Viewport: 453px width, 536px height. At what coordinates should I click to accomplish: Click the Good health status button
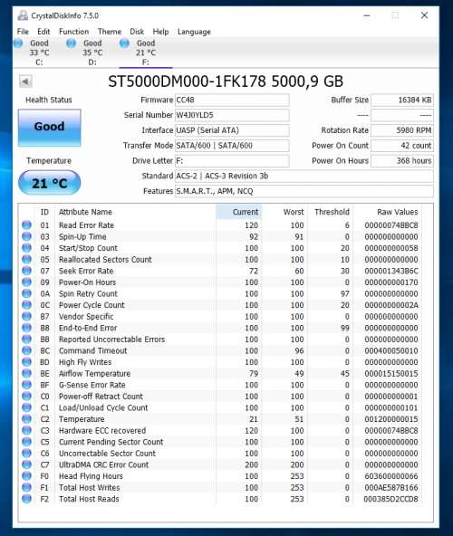pyautogui.click(x=50, y=128)
